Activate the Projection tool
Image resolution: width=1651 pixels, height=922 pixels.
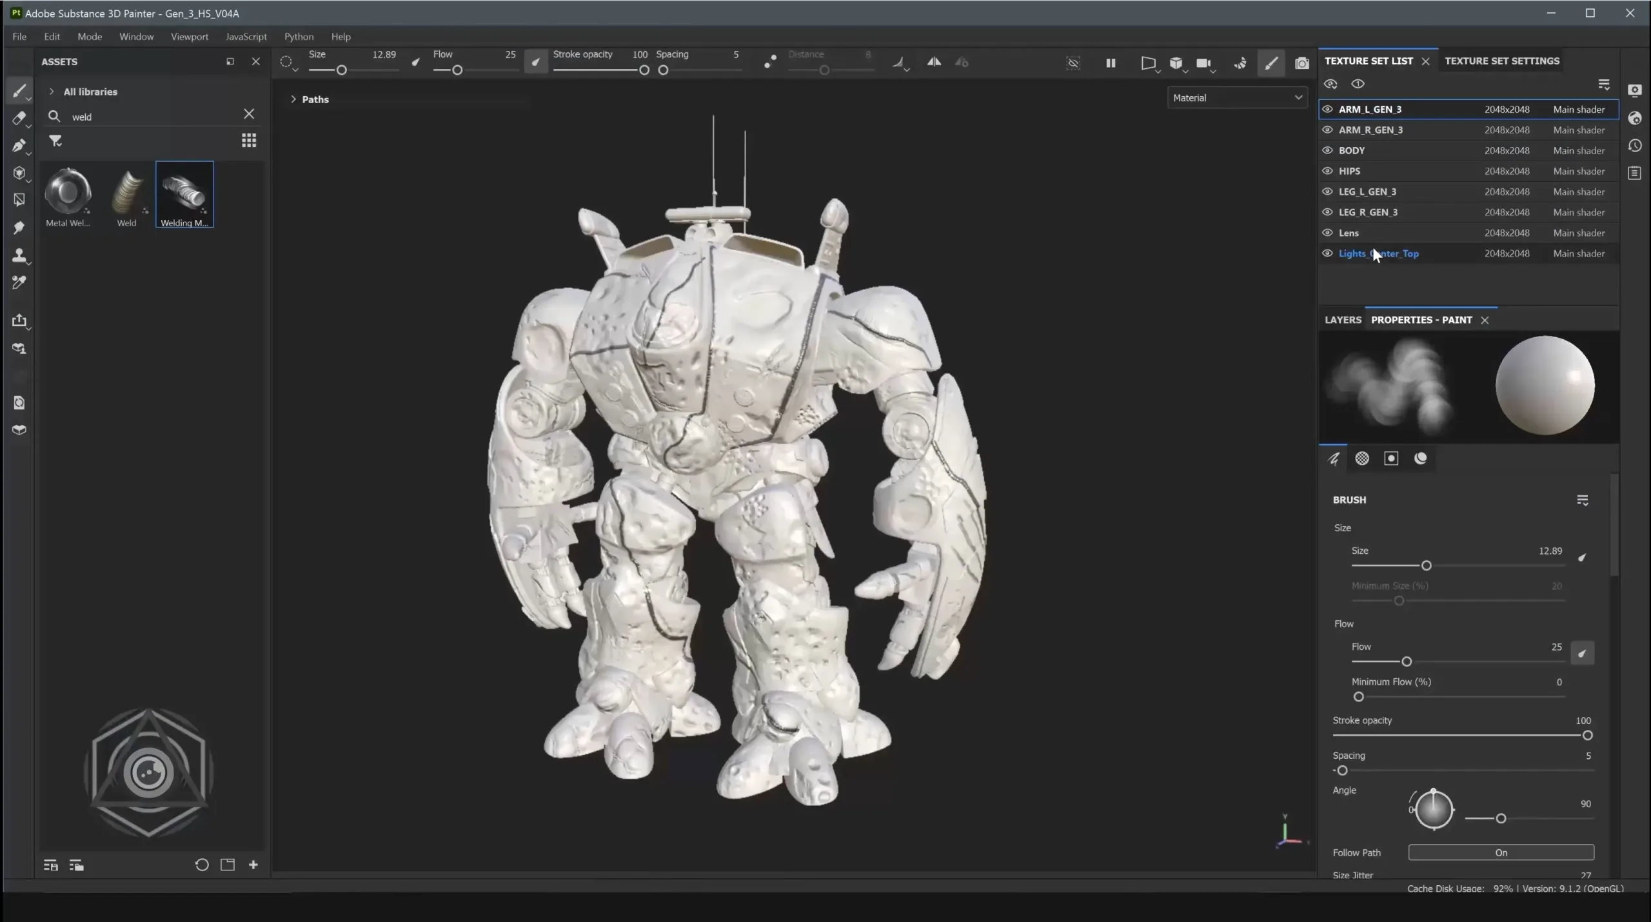tap(21, 146)
